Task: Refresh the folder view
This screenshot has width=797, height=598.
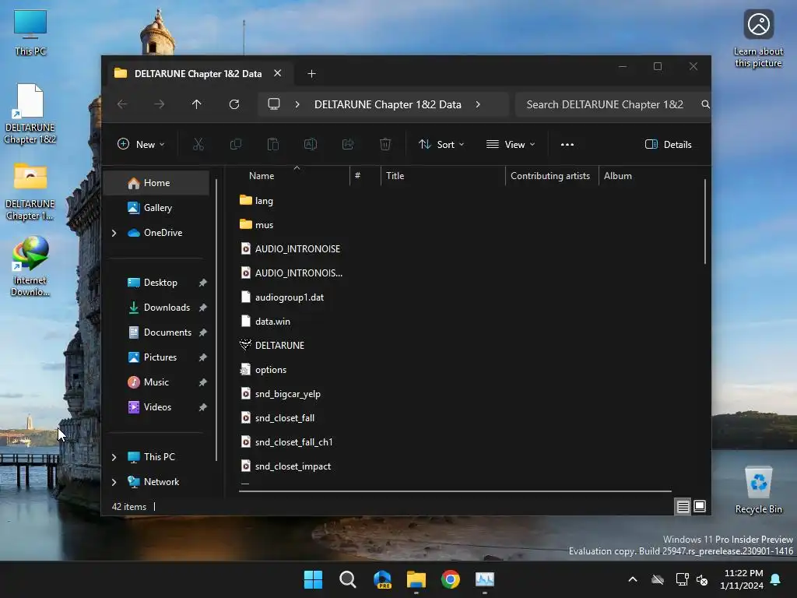Action: tap(234, 104)
